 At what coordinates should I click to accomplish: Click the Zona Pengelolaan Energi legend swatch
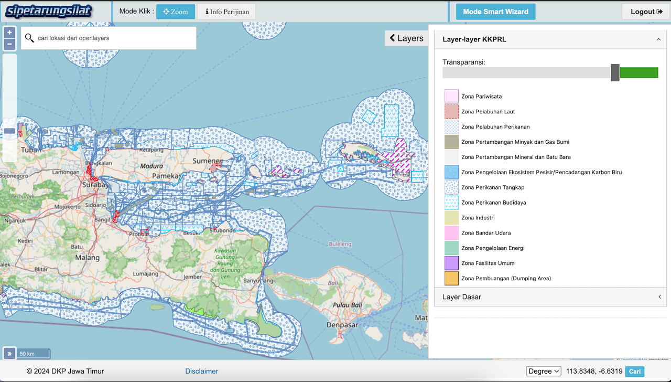click(451, 248)
